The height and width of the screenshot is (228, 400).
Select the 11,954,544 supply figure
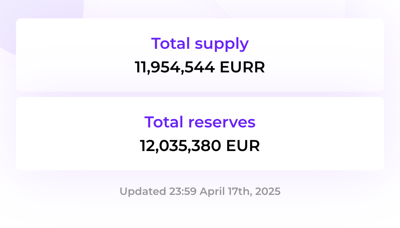pos(175,67)
